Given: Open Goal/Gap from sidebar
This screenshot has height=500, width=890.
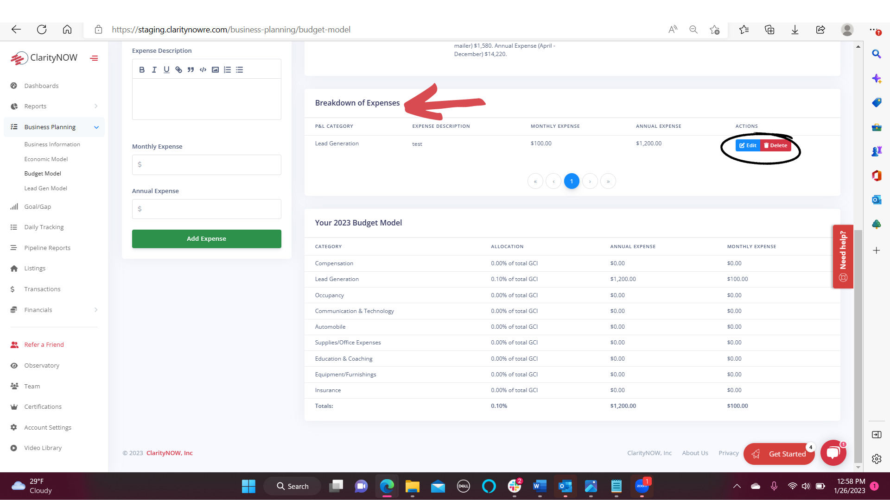Looking at the screenshot, I should coord(38,207).
